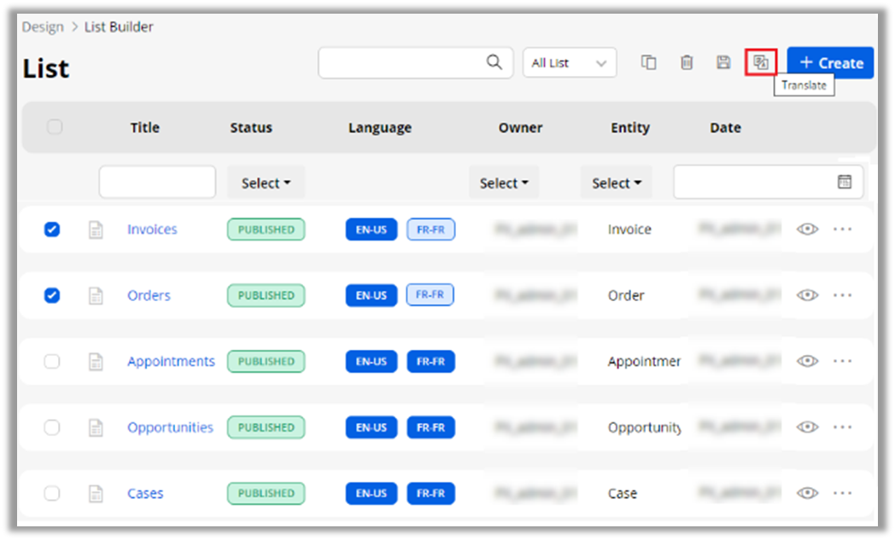Image resolution: width=895 pixels, height=540 pixels.
Task: Click the search magnifier icon
Action: (x=494, y=62)
